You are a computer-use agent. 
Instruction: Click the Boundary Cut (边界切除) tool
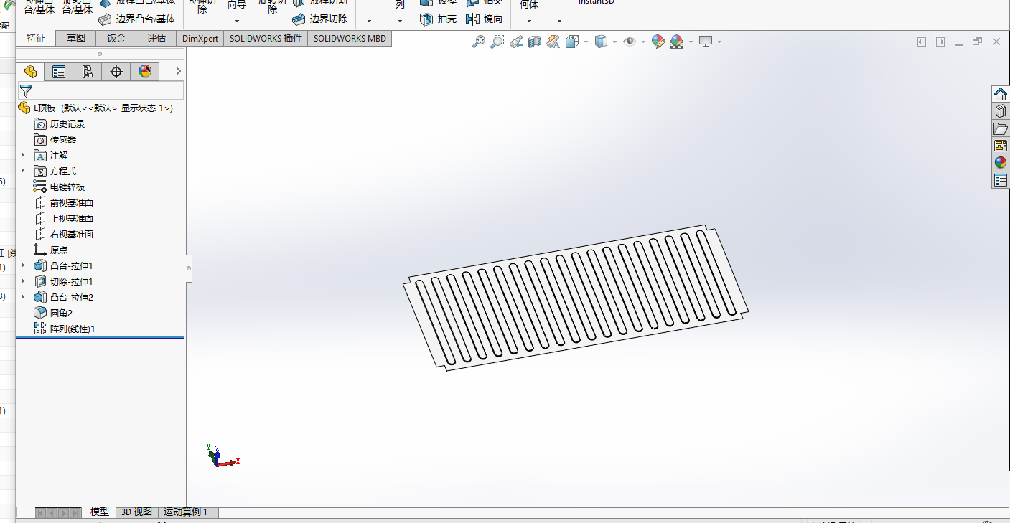coord(319,19)
